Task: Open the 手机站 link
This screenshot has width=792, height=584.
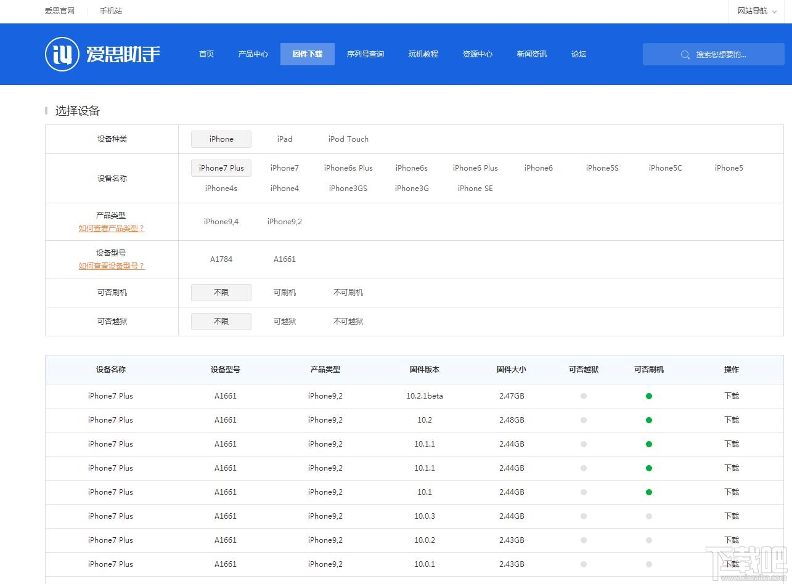Action: point(111,11)
